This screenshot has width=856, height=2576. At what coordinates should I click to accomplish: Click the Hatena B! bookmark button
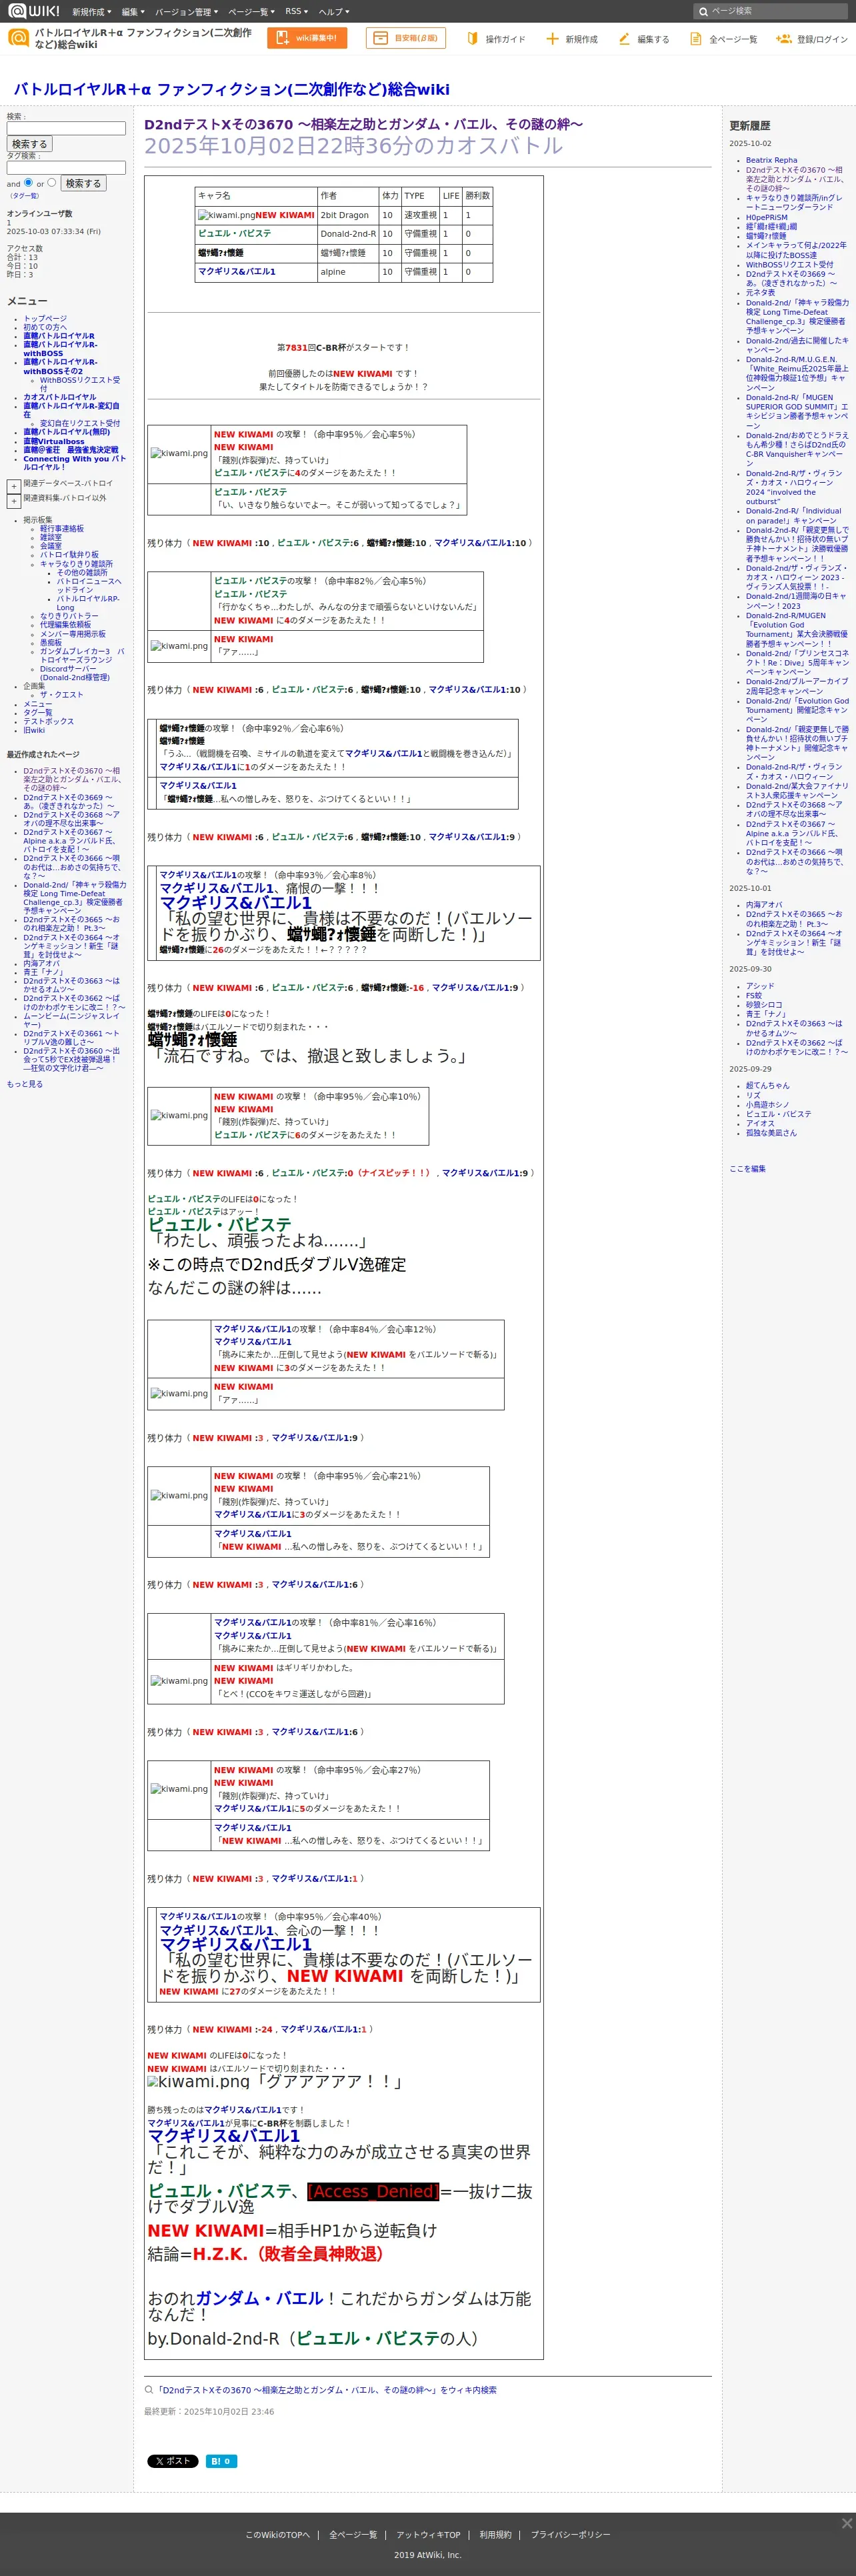[x=221, y=2461]
